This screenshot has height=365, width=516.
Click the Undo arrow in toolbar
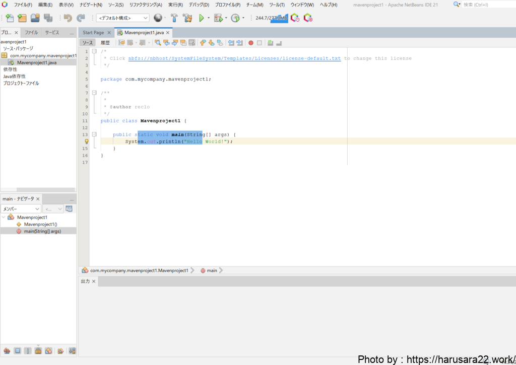pyautogui.click(x=68, y=18)
